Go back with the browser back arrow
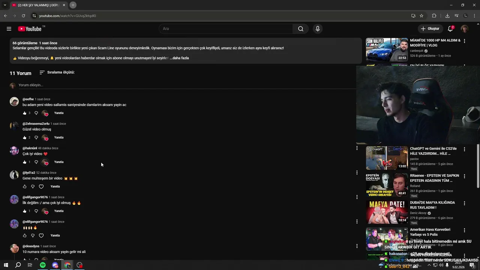The height and width of the screenshot is (270, 480). point(5,16)
